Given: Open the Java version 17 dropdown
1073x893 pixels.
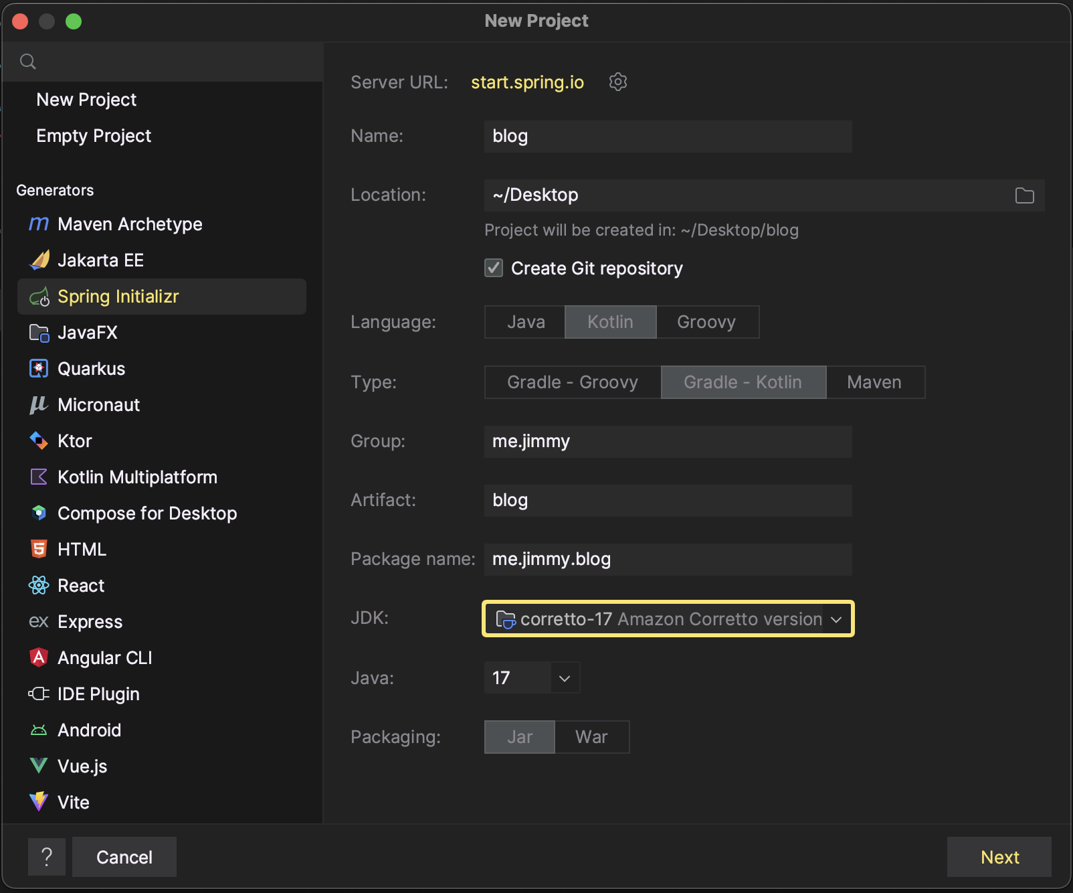Looking at the screenshot, I should click(x=532, y=678).
